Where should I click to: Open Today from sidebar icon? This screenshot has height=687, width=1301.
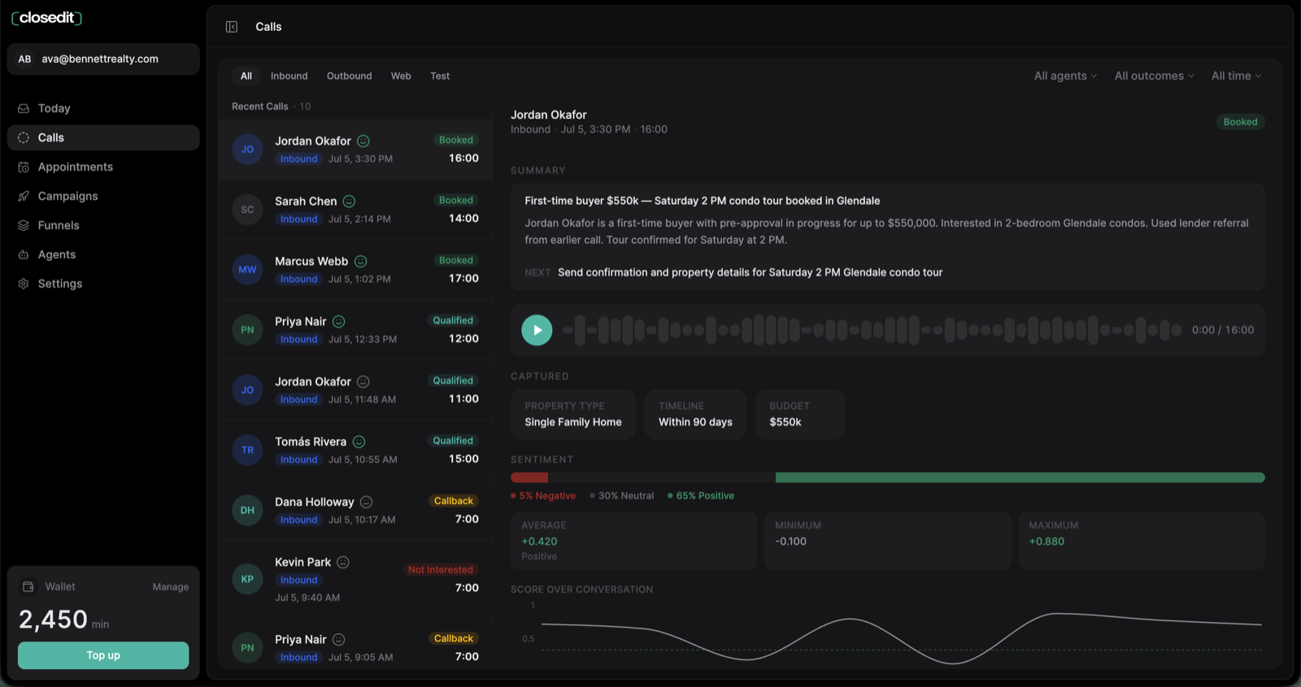click(24, 108)
